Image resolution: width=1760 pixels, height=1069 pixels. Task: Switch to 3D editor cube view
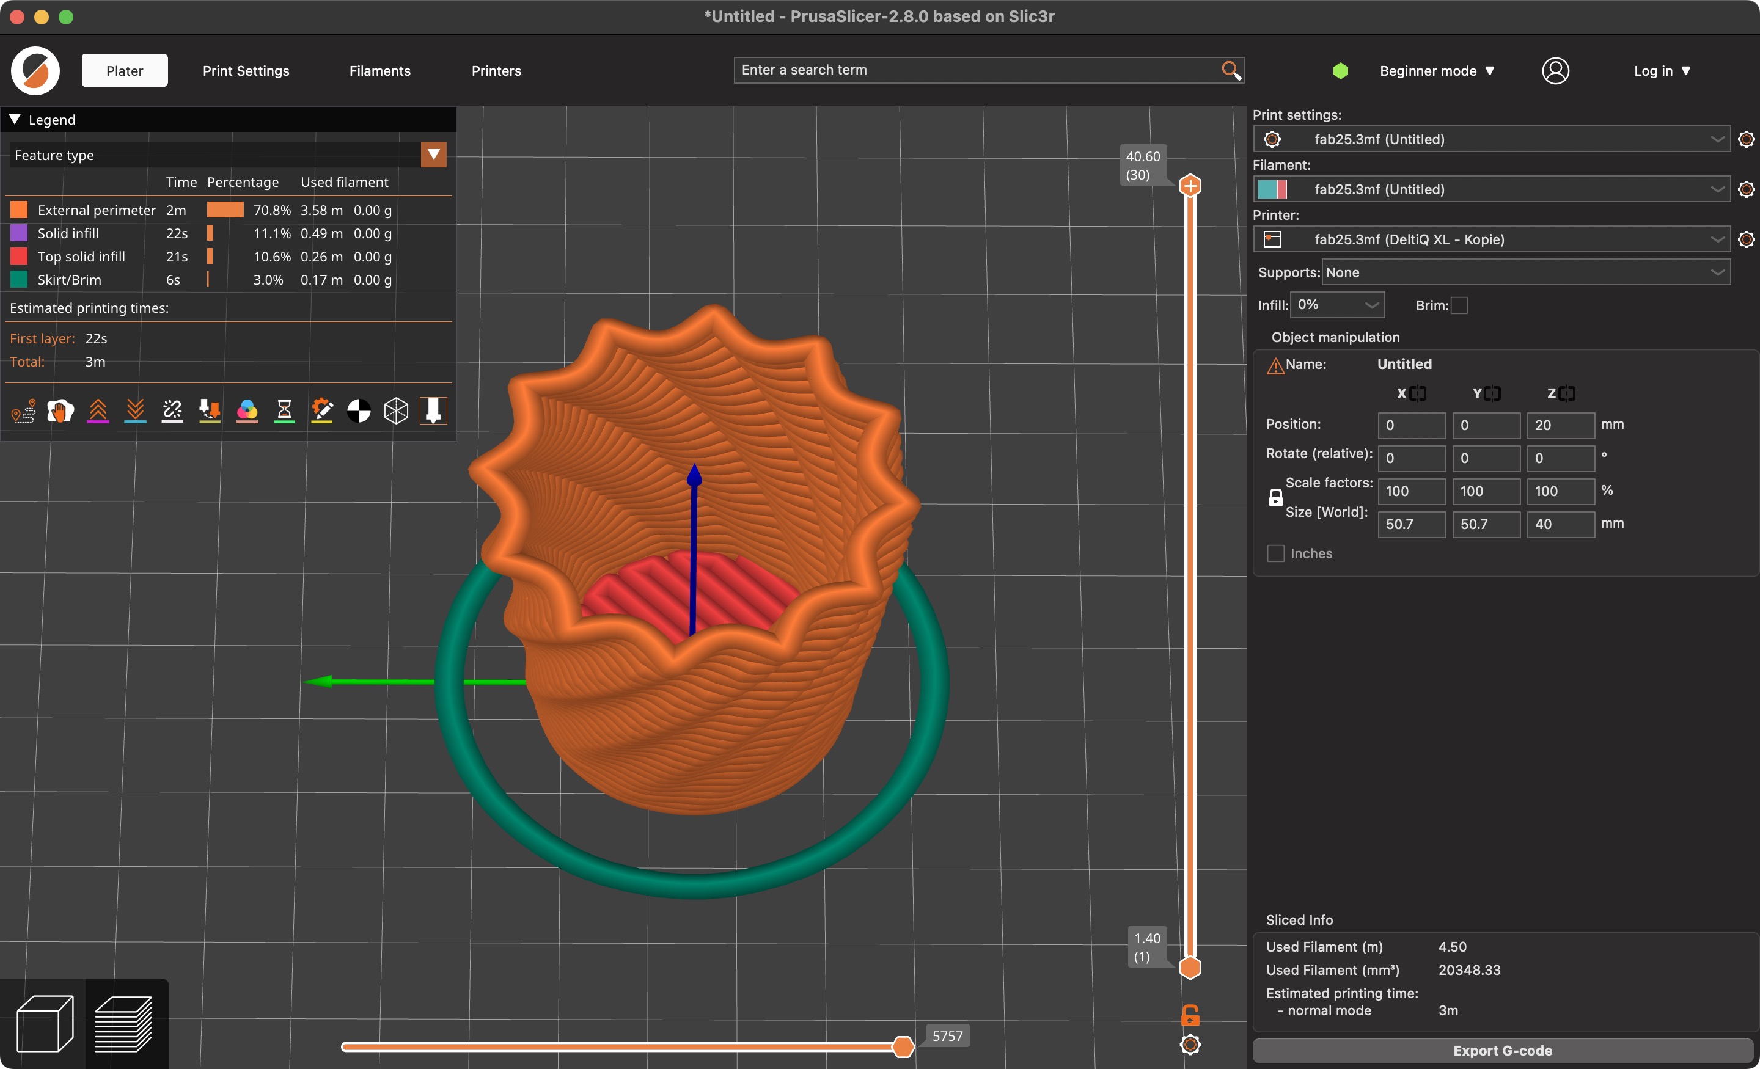pyautogui.click(x=44, y=1024)
